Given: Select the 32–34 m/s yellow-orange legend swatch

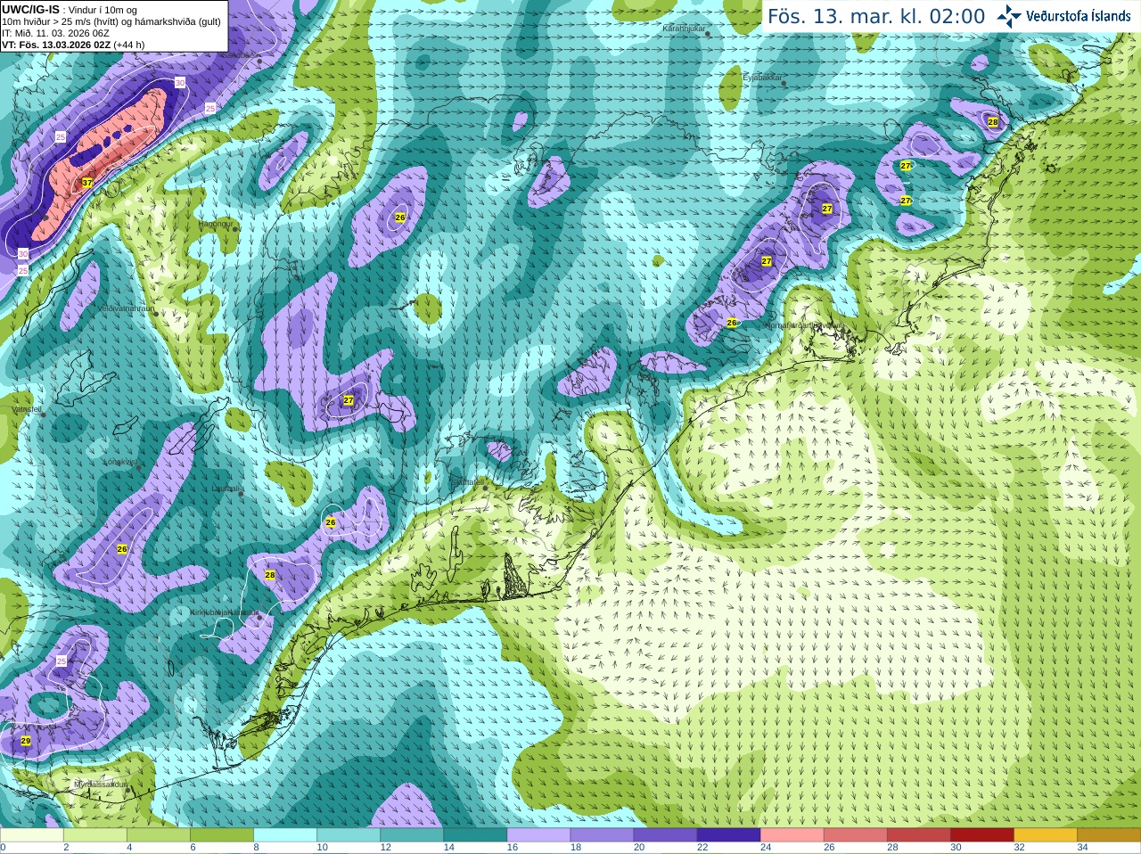Looking at the screenshot, I should (1045, 835).
